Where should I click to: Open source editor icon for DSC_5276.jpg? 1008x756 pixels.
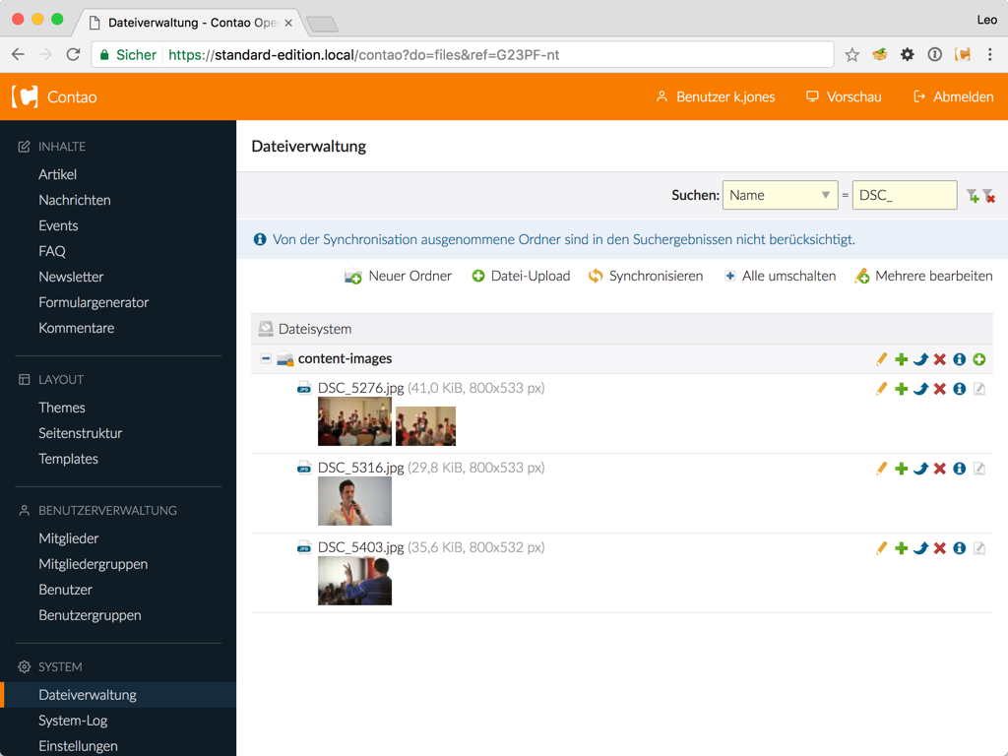click(979, 389)
